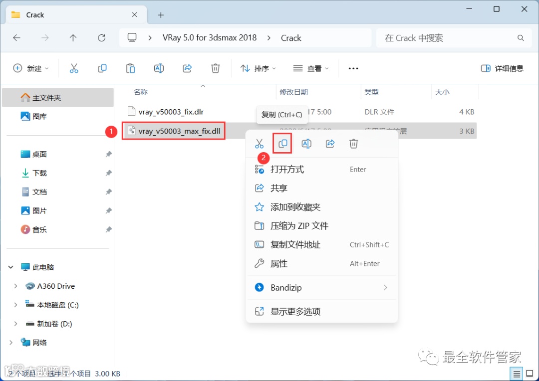Click the VRay 5.0 for 3dsmax 2018 breadcrumb

click(210, 38)
